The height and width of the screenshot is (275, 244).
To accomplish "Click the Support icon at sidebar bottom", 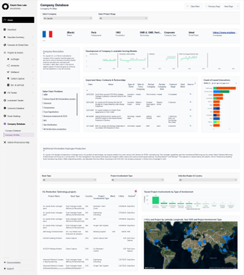I will (x=5, y=268).
